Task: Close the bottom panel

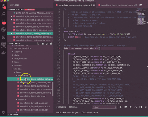Action: (146, 107)
